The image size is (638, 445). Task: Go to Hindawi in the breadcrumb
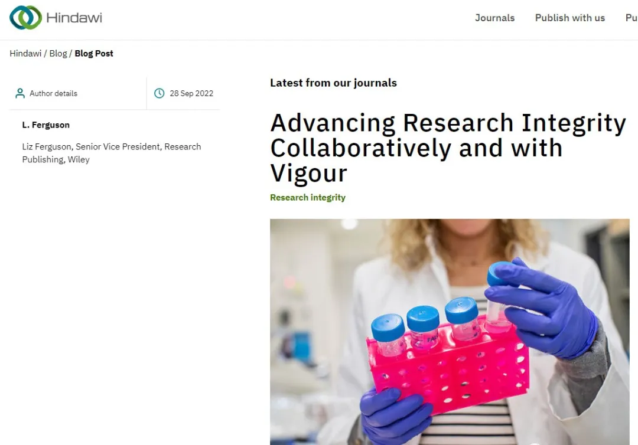[25, 53]
